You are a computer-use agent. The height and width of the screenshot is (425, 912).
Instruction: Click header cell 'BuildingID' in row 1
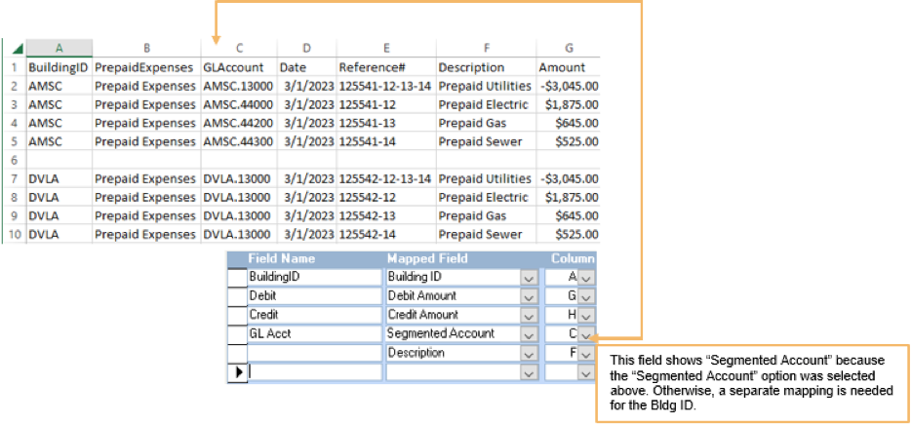click(59, 67)
